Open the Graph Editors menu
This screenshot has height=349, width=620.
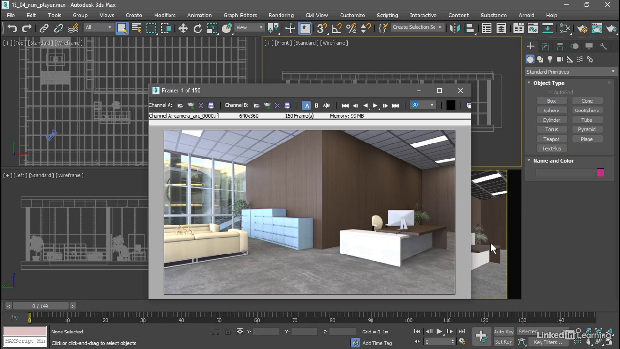[x=240, y=15]
